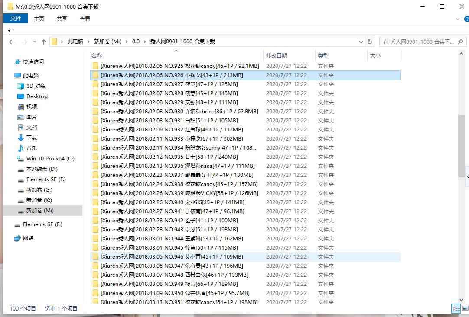This screenshot has width=469, height=317.
Task: Click folder icon of NO.940 宋-KiKi
Action: (x=95, y=202)
